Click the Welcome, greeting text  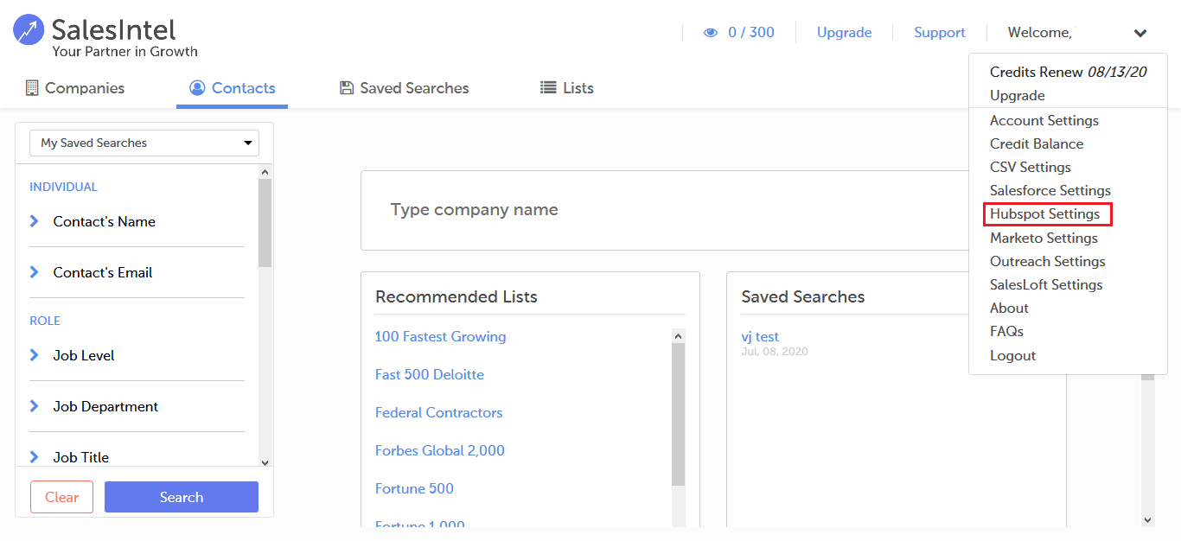click(1040, 33)
